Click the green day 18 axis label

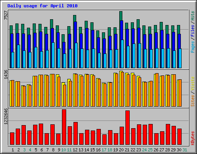pyautogui.click(x=110, y=150)
